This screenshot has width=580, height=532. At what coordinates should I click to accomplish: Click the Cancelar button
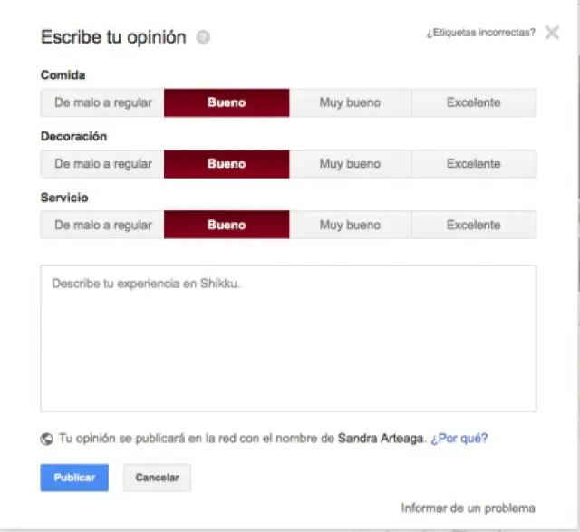pyautogui.click(x=158, y=478)
